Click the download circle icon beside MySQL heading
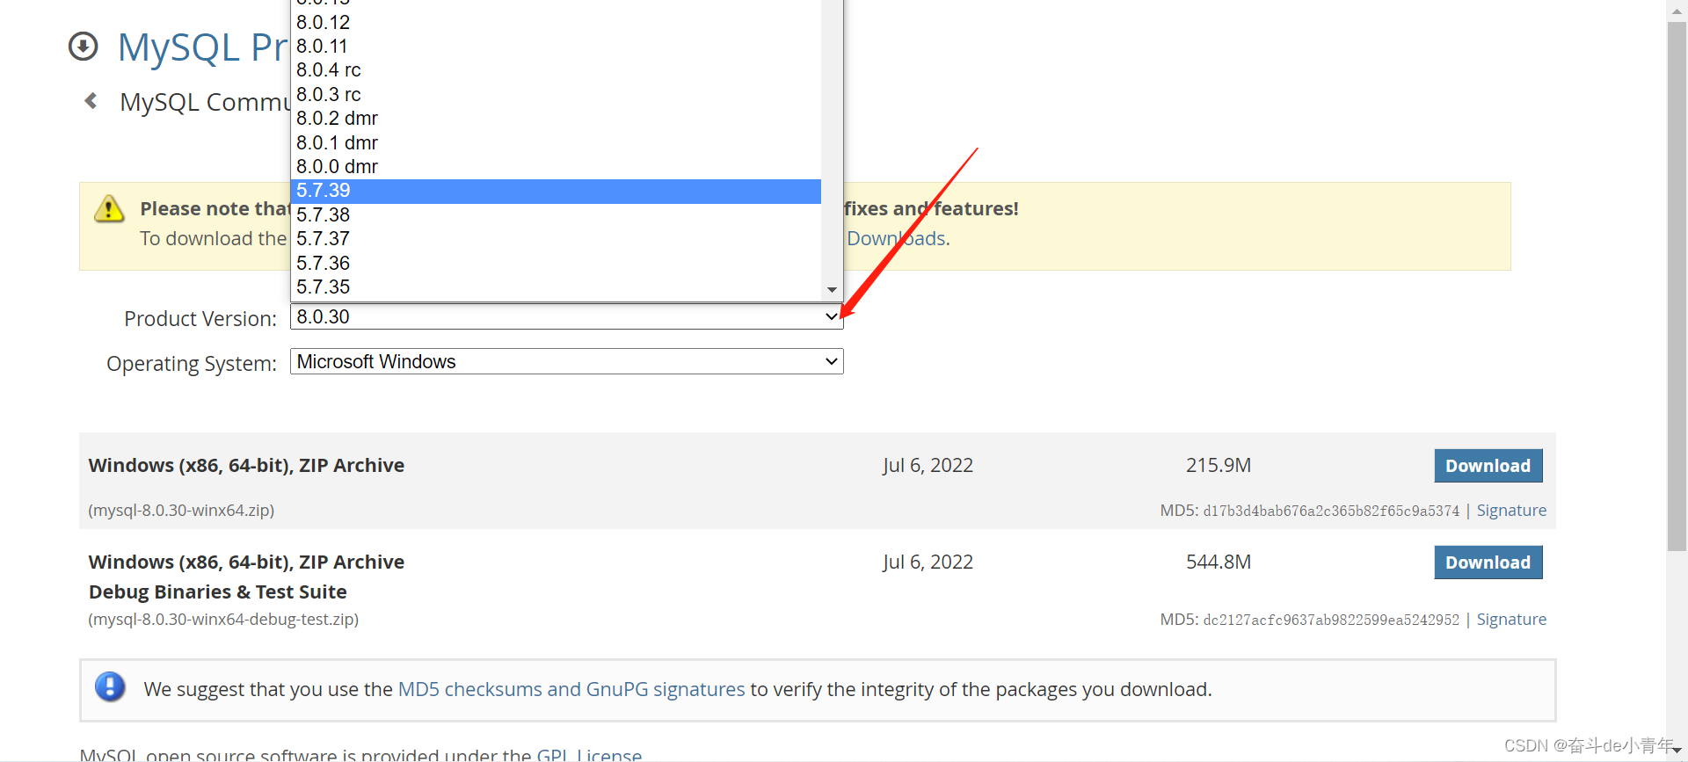 [x=84, y=47]
